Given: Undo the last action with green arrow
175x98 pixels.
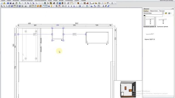Looking at the screenshot, I should (20, 3).
